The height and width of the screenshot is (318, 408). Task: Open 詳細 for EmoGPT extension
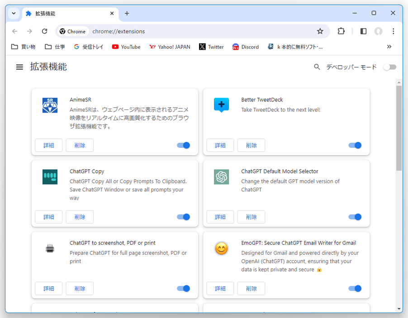click(220, 288)
